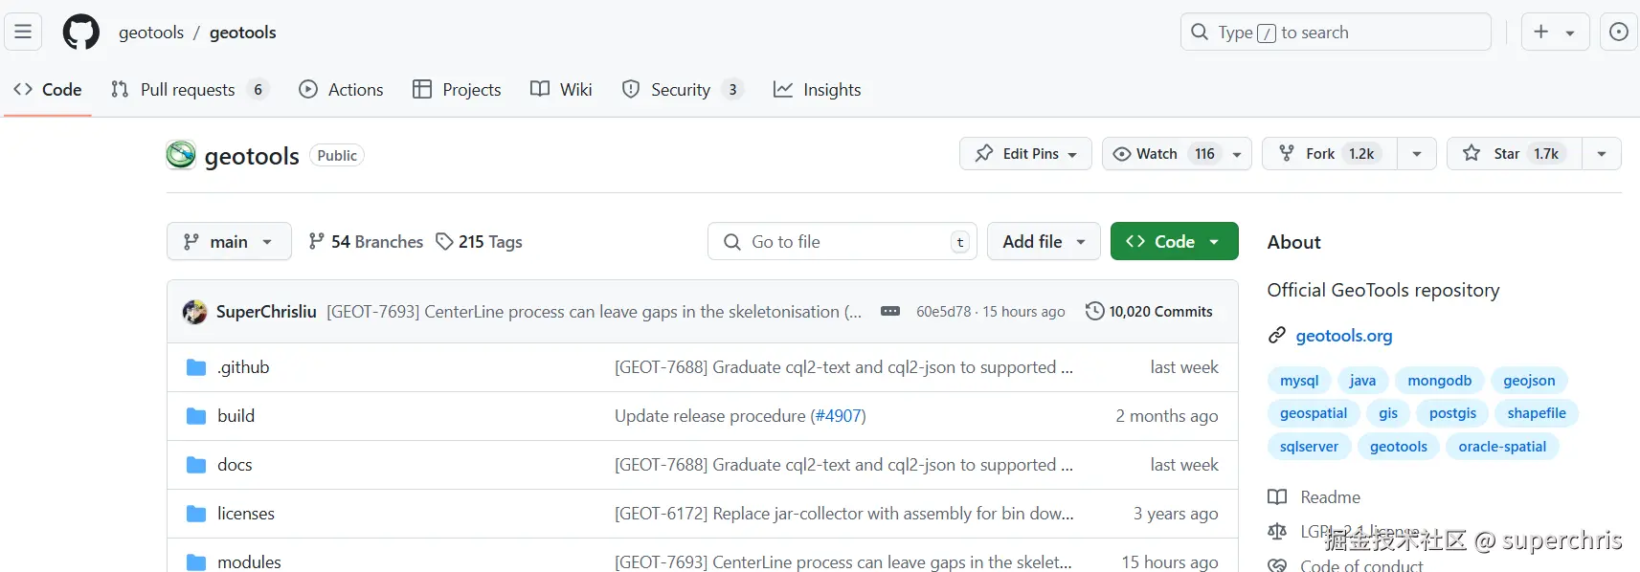This screenshot has width=1640, height=572.
Task: Click the geotools repository avatar icon
Action: 181,155
